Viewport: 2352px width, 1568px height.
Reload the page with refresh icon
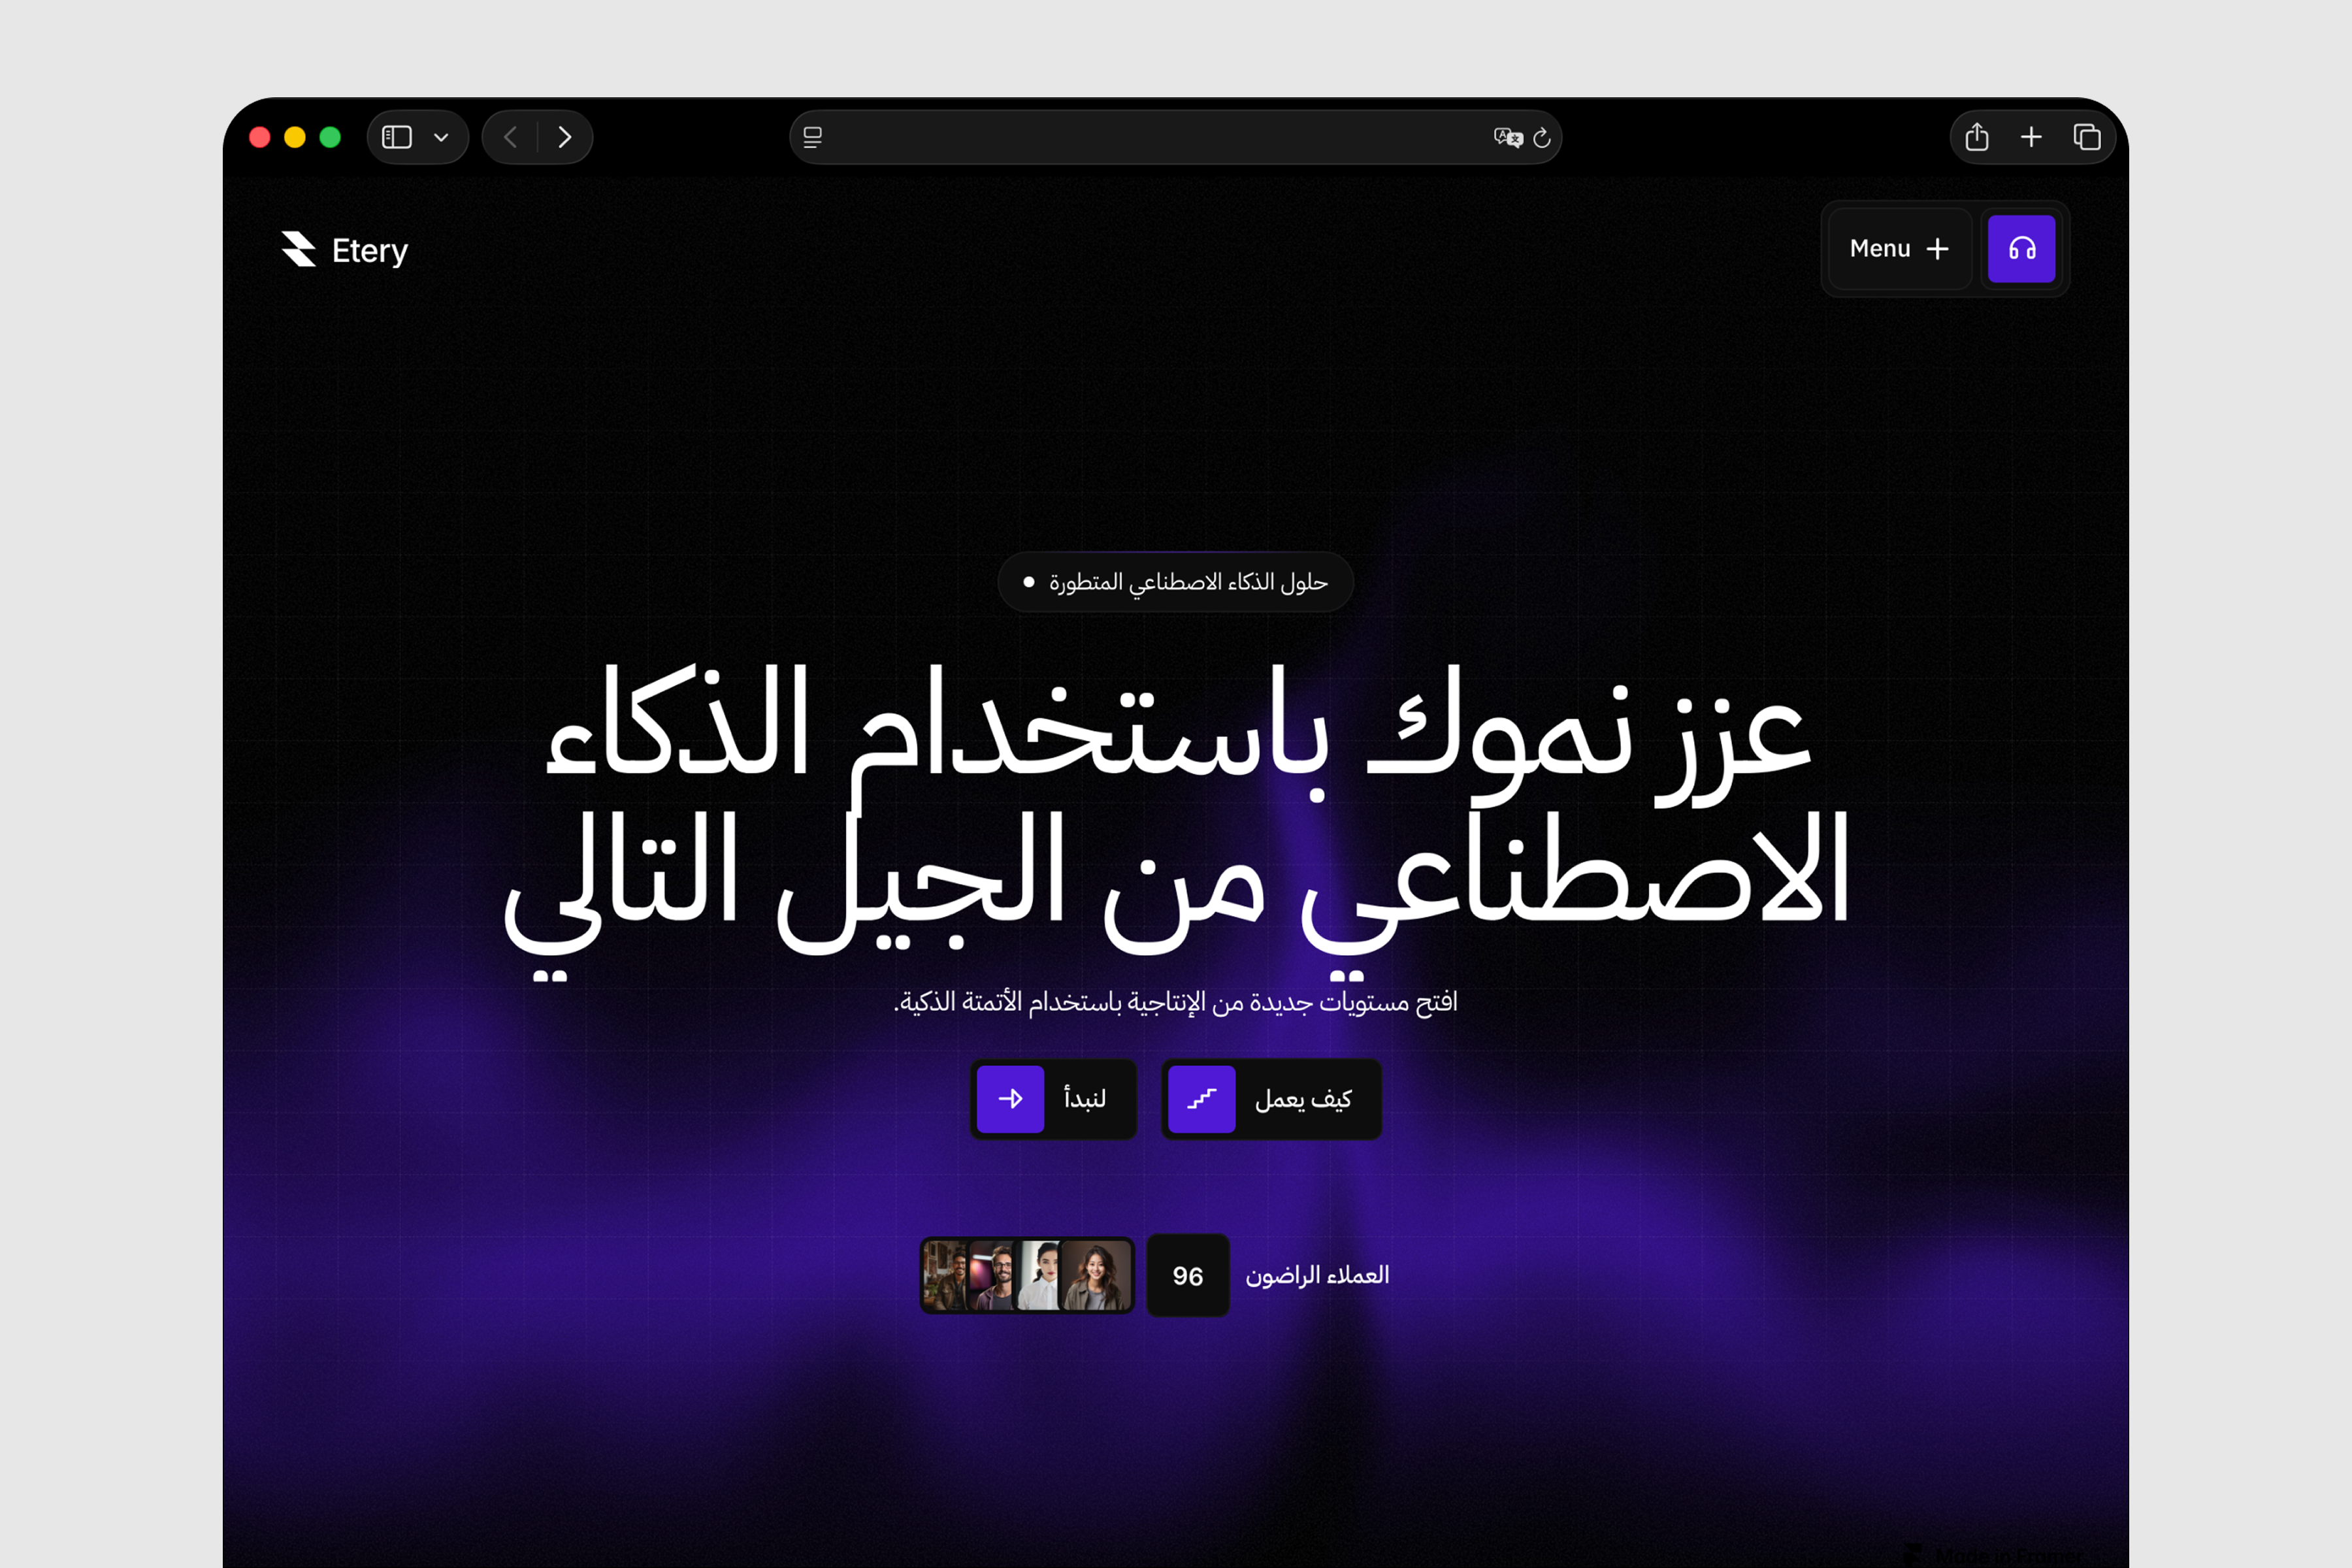tap(1542, 137)
